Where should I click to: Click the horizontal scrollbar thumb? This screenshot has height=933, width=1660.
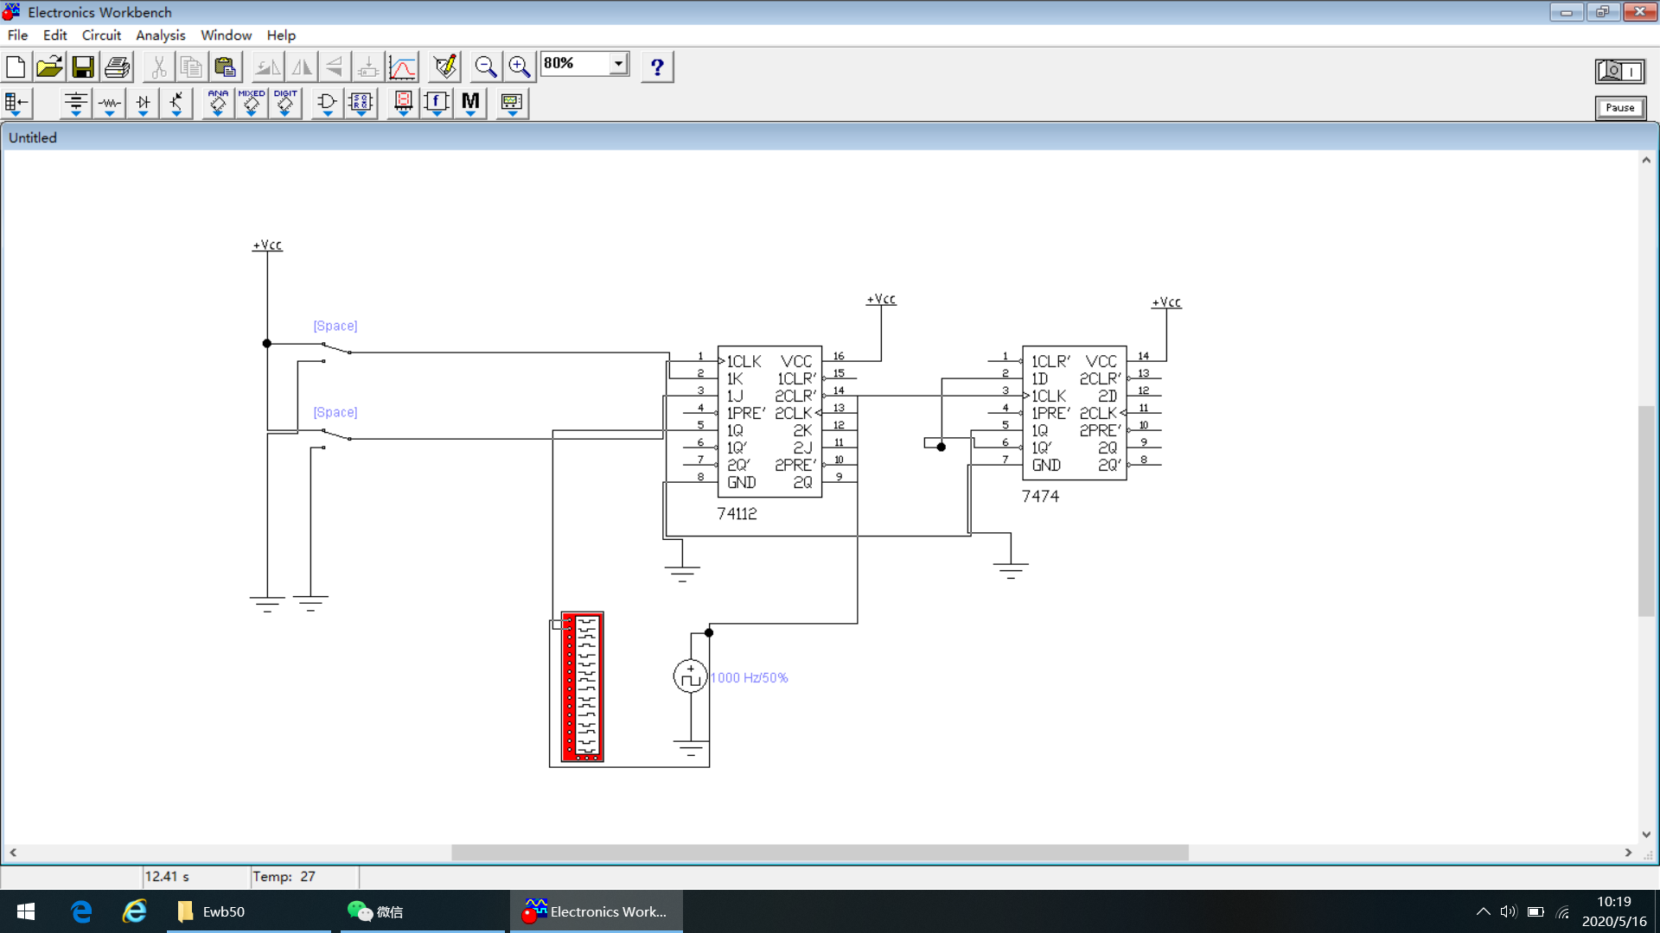[x=819, y=853]
